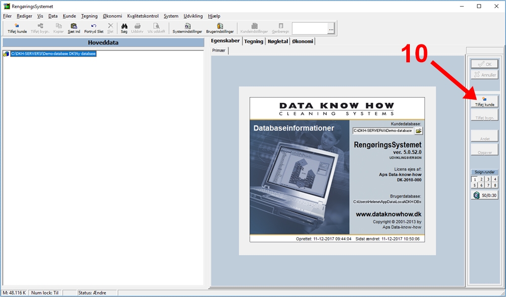
Task: Click the Genberegn toolbar icon
Action: [280, 28]
